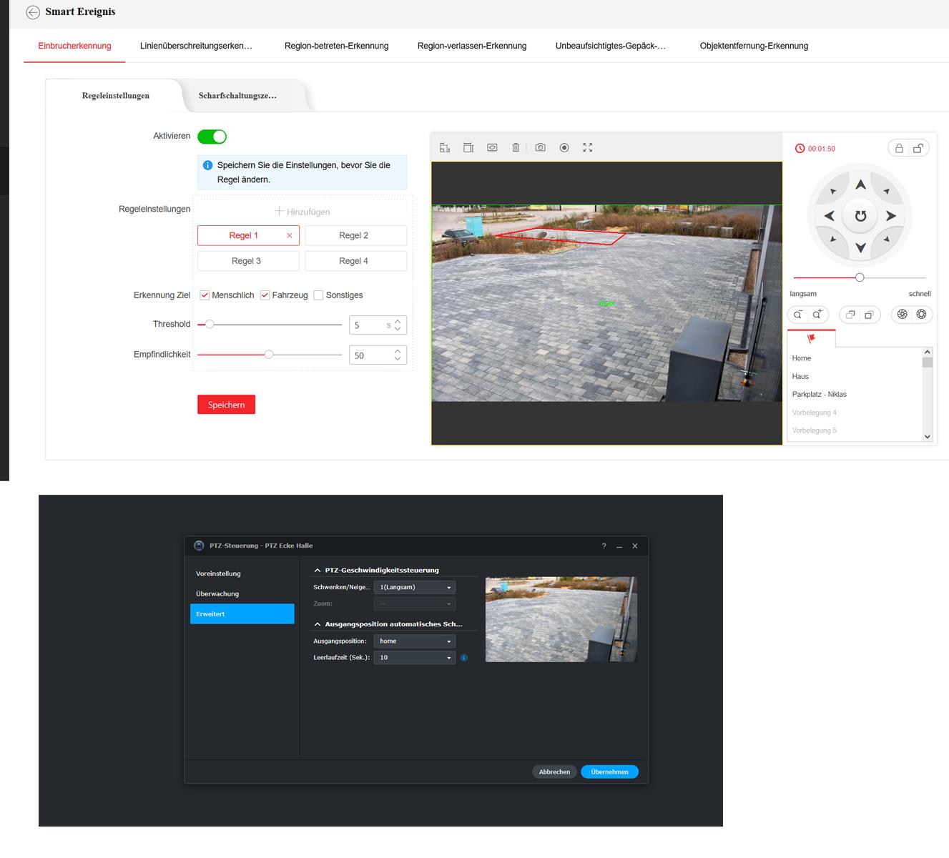Open the Ausgangsposition dropdown
The image size is (949, 858).
click(414, 641)
